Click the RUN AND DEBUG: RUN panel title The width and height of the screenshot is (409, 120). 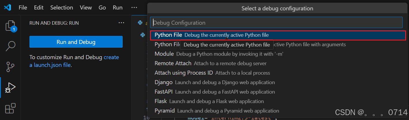(54, 23)
